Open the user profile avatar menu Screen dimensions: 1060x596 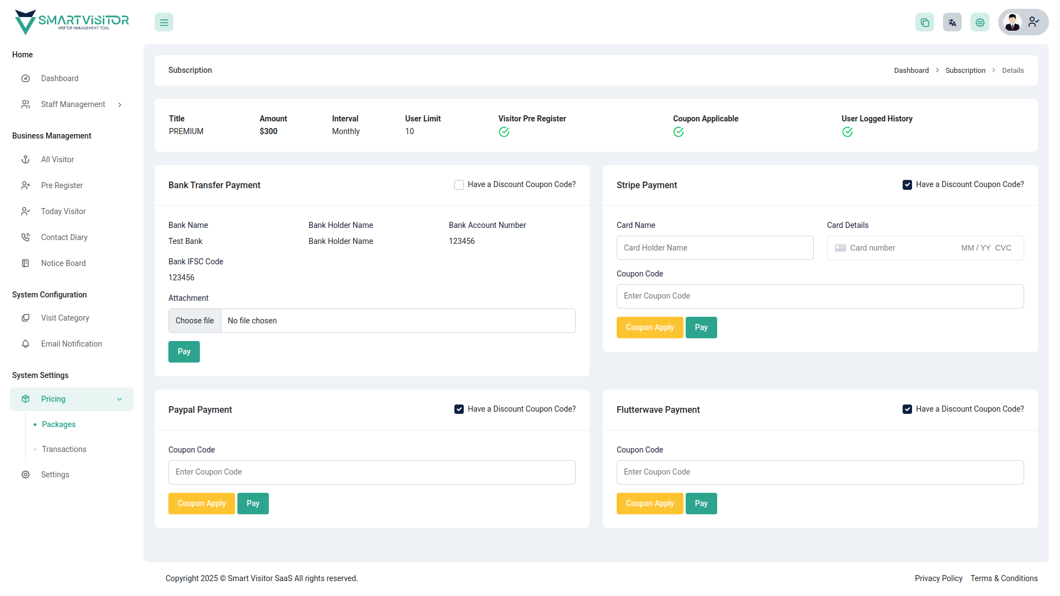pos(1013,22)
